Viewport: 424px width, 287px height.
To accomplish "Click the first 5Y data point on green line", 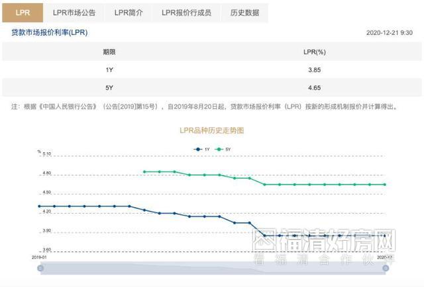I will click(144, 172).
